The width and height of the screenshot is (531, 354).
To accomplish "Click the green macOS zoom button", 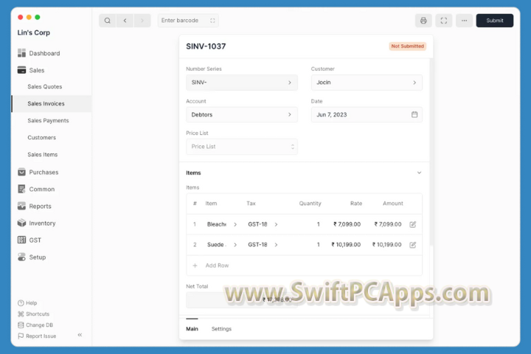I will [x=38, y=17].
